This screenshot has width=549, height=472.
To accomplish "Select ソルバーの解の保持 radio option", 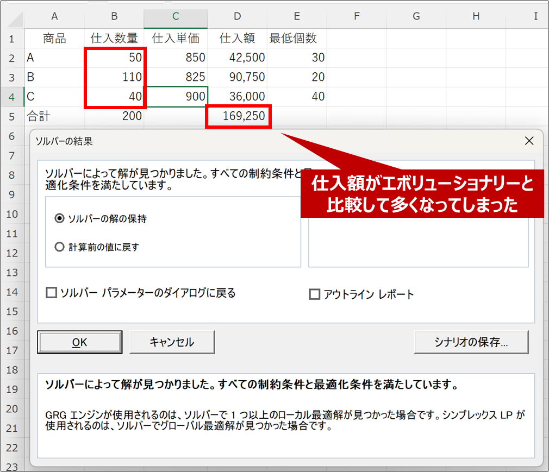I will [60, 219].
